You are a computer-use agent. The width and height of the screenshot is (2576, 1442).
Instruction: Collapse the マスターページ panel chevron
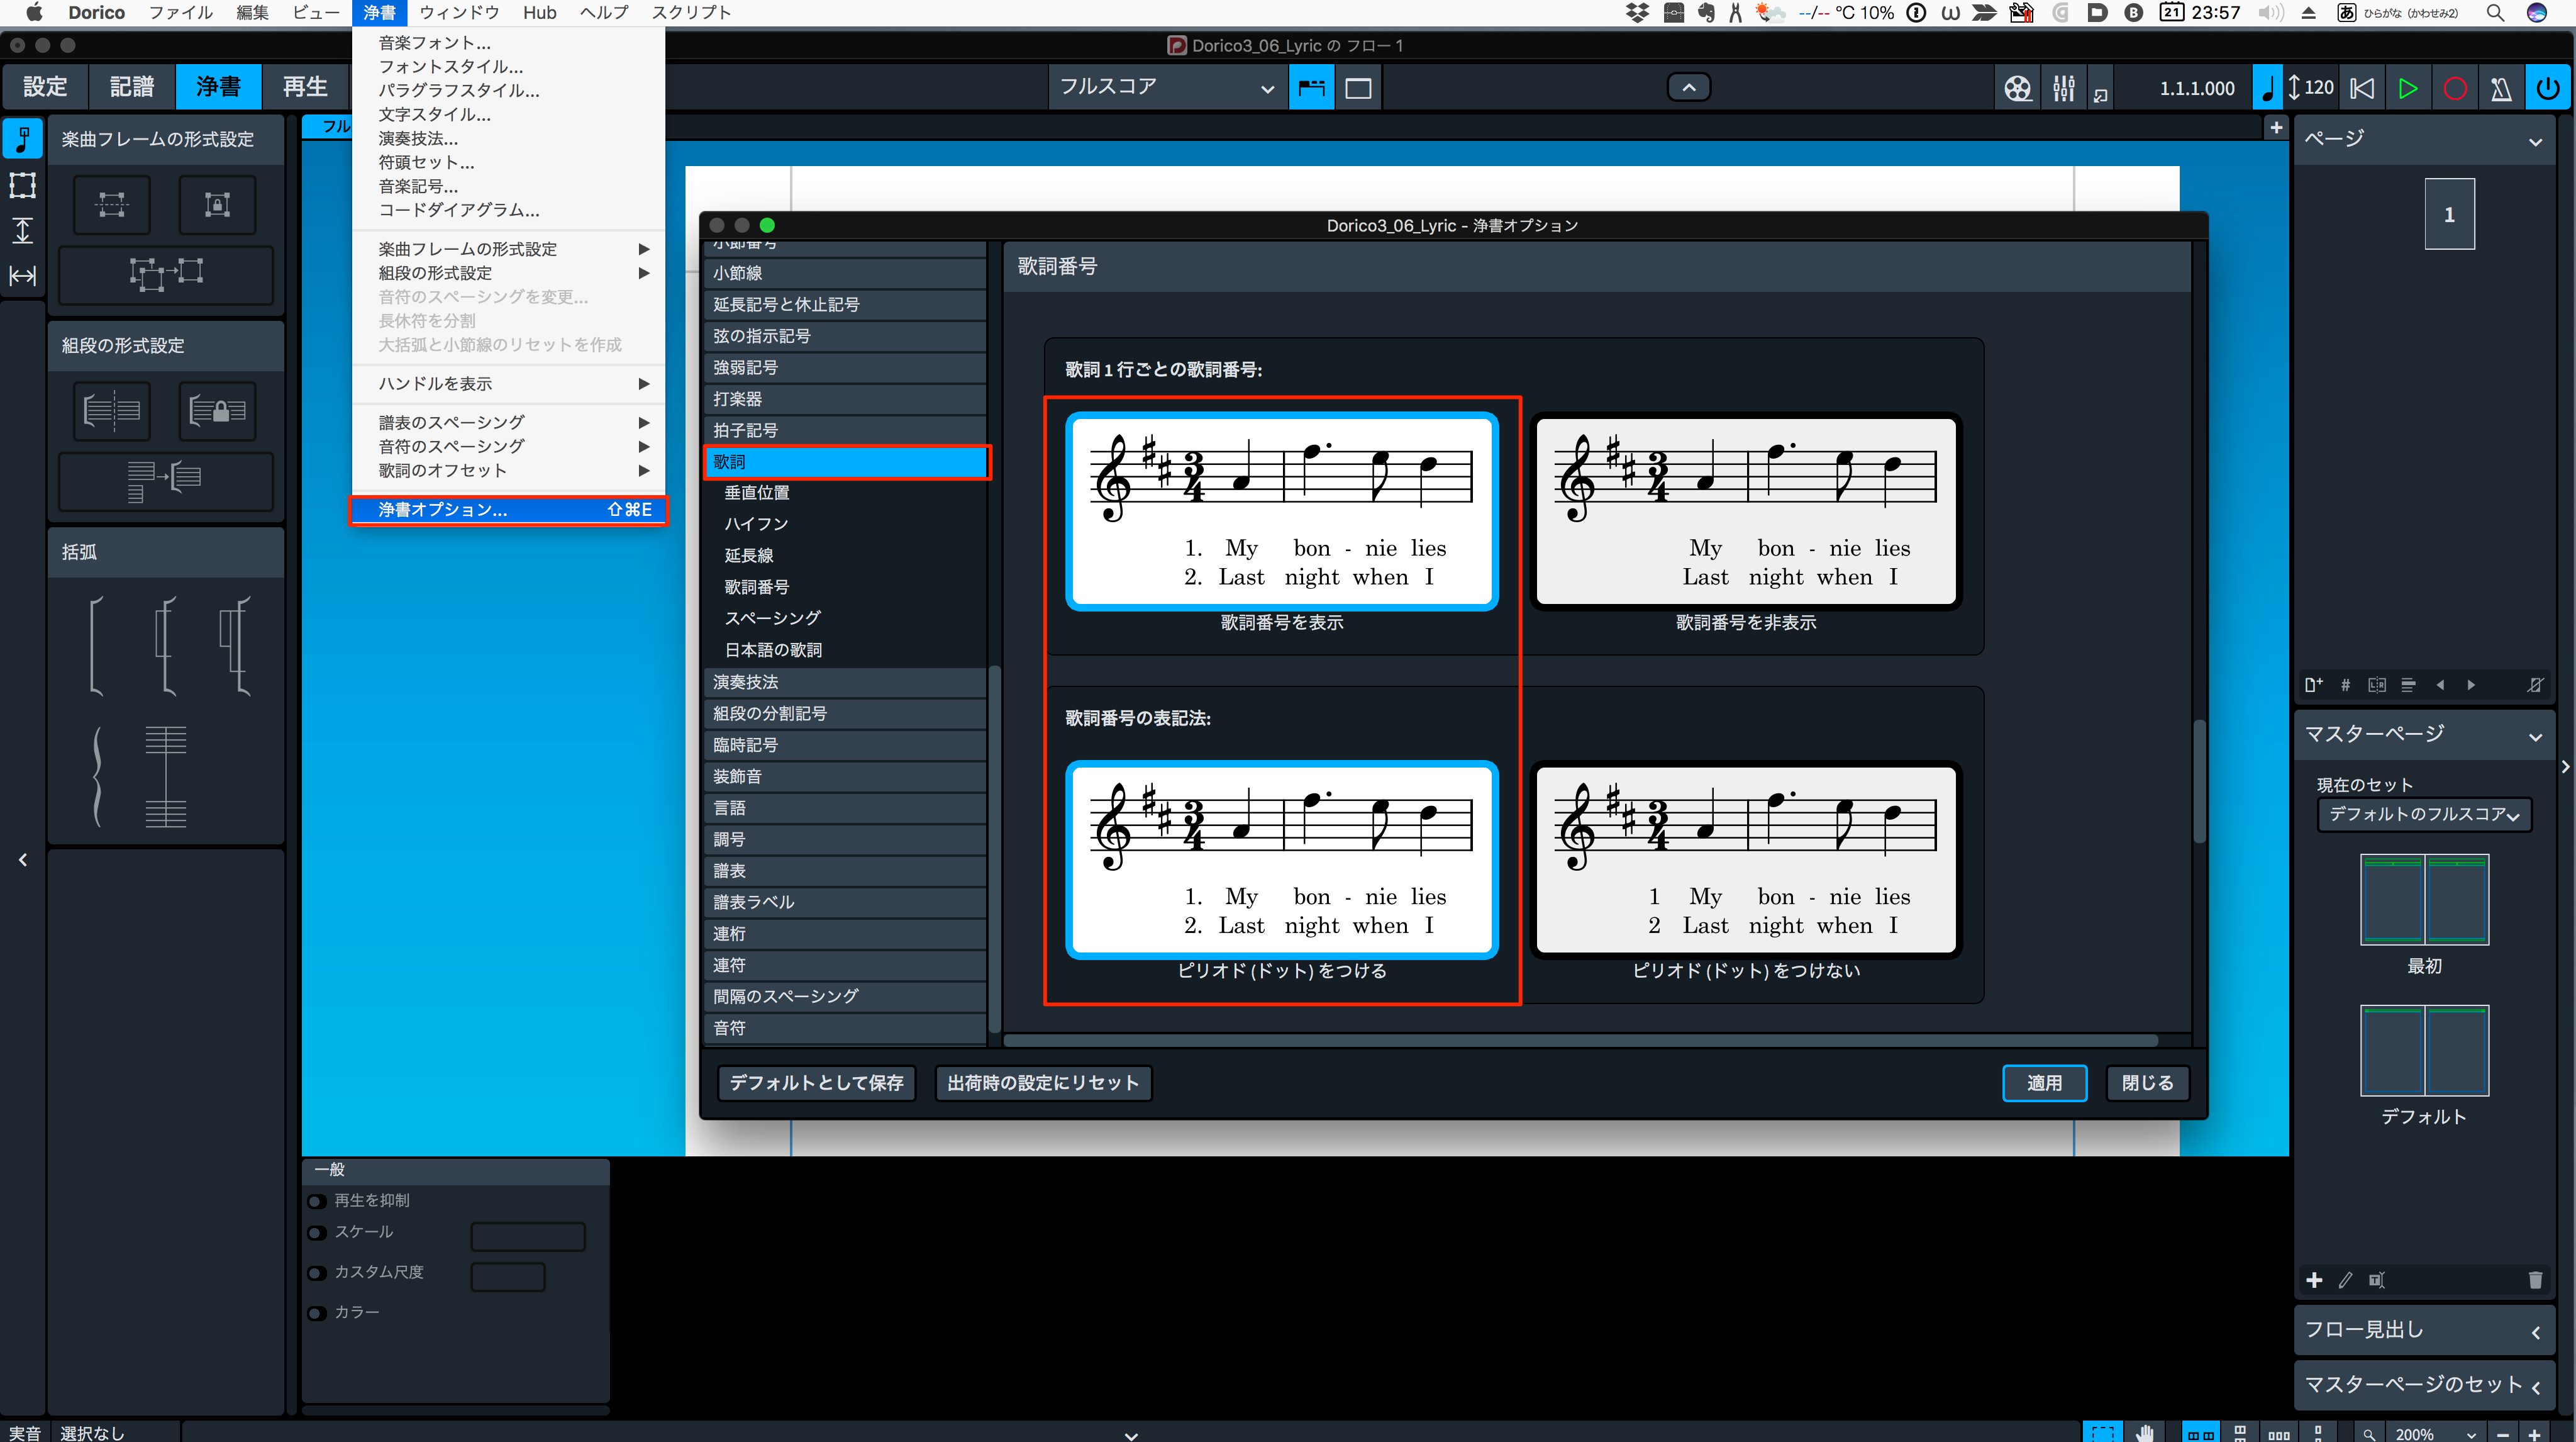pyautogui.click(x=2534, y=737)
